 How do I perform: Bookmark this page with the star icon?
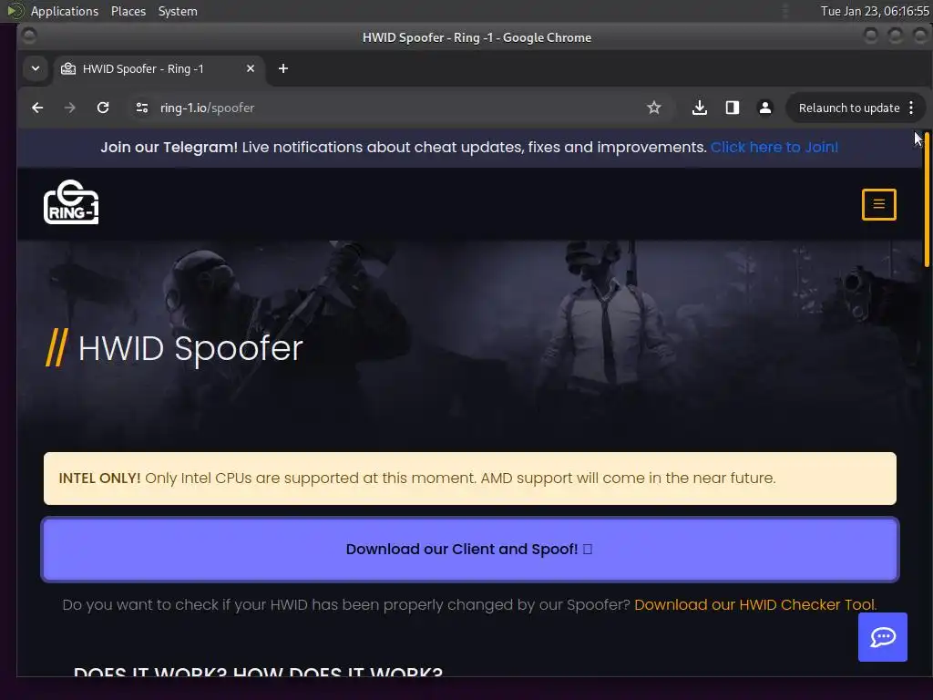pyautogui.click(x=654, y=108)
